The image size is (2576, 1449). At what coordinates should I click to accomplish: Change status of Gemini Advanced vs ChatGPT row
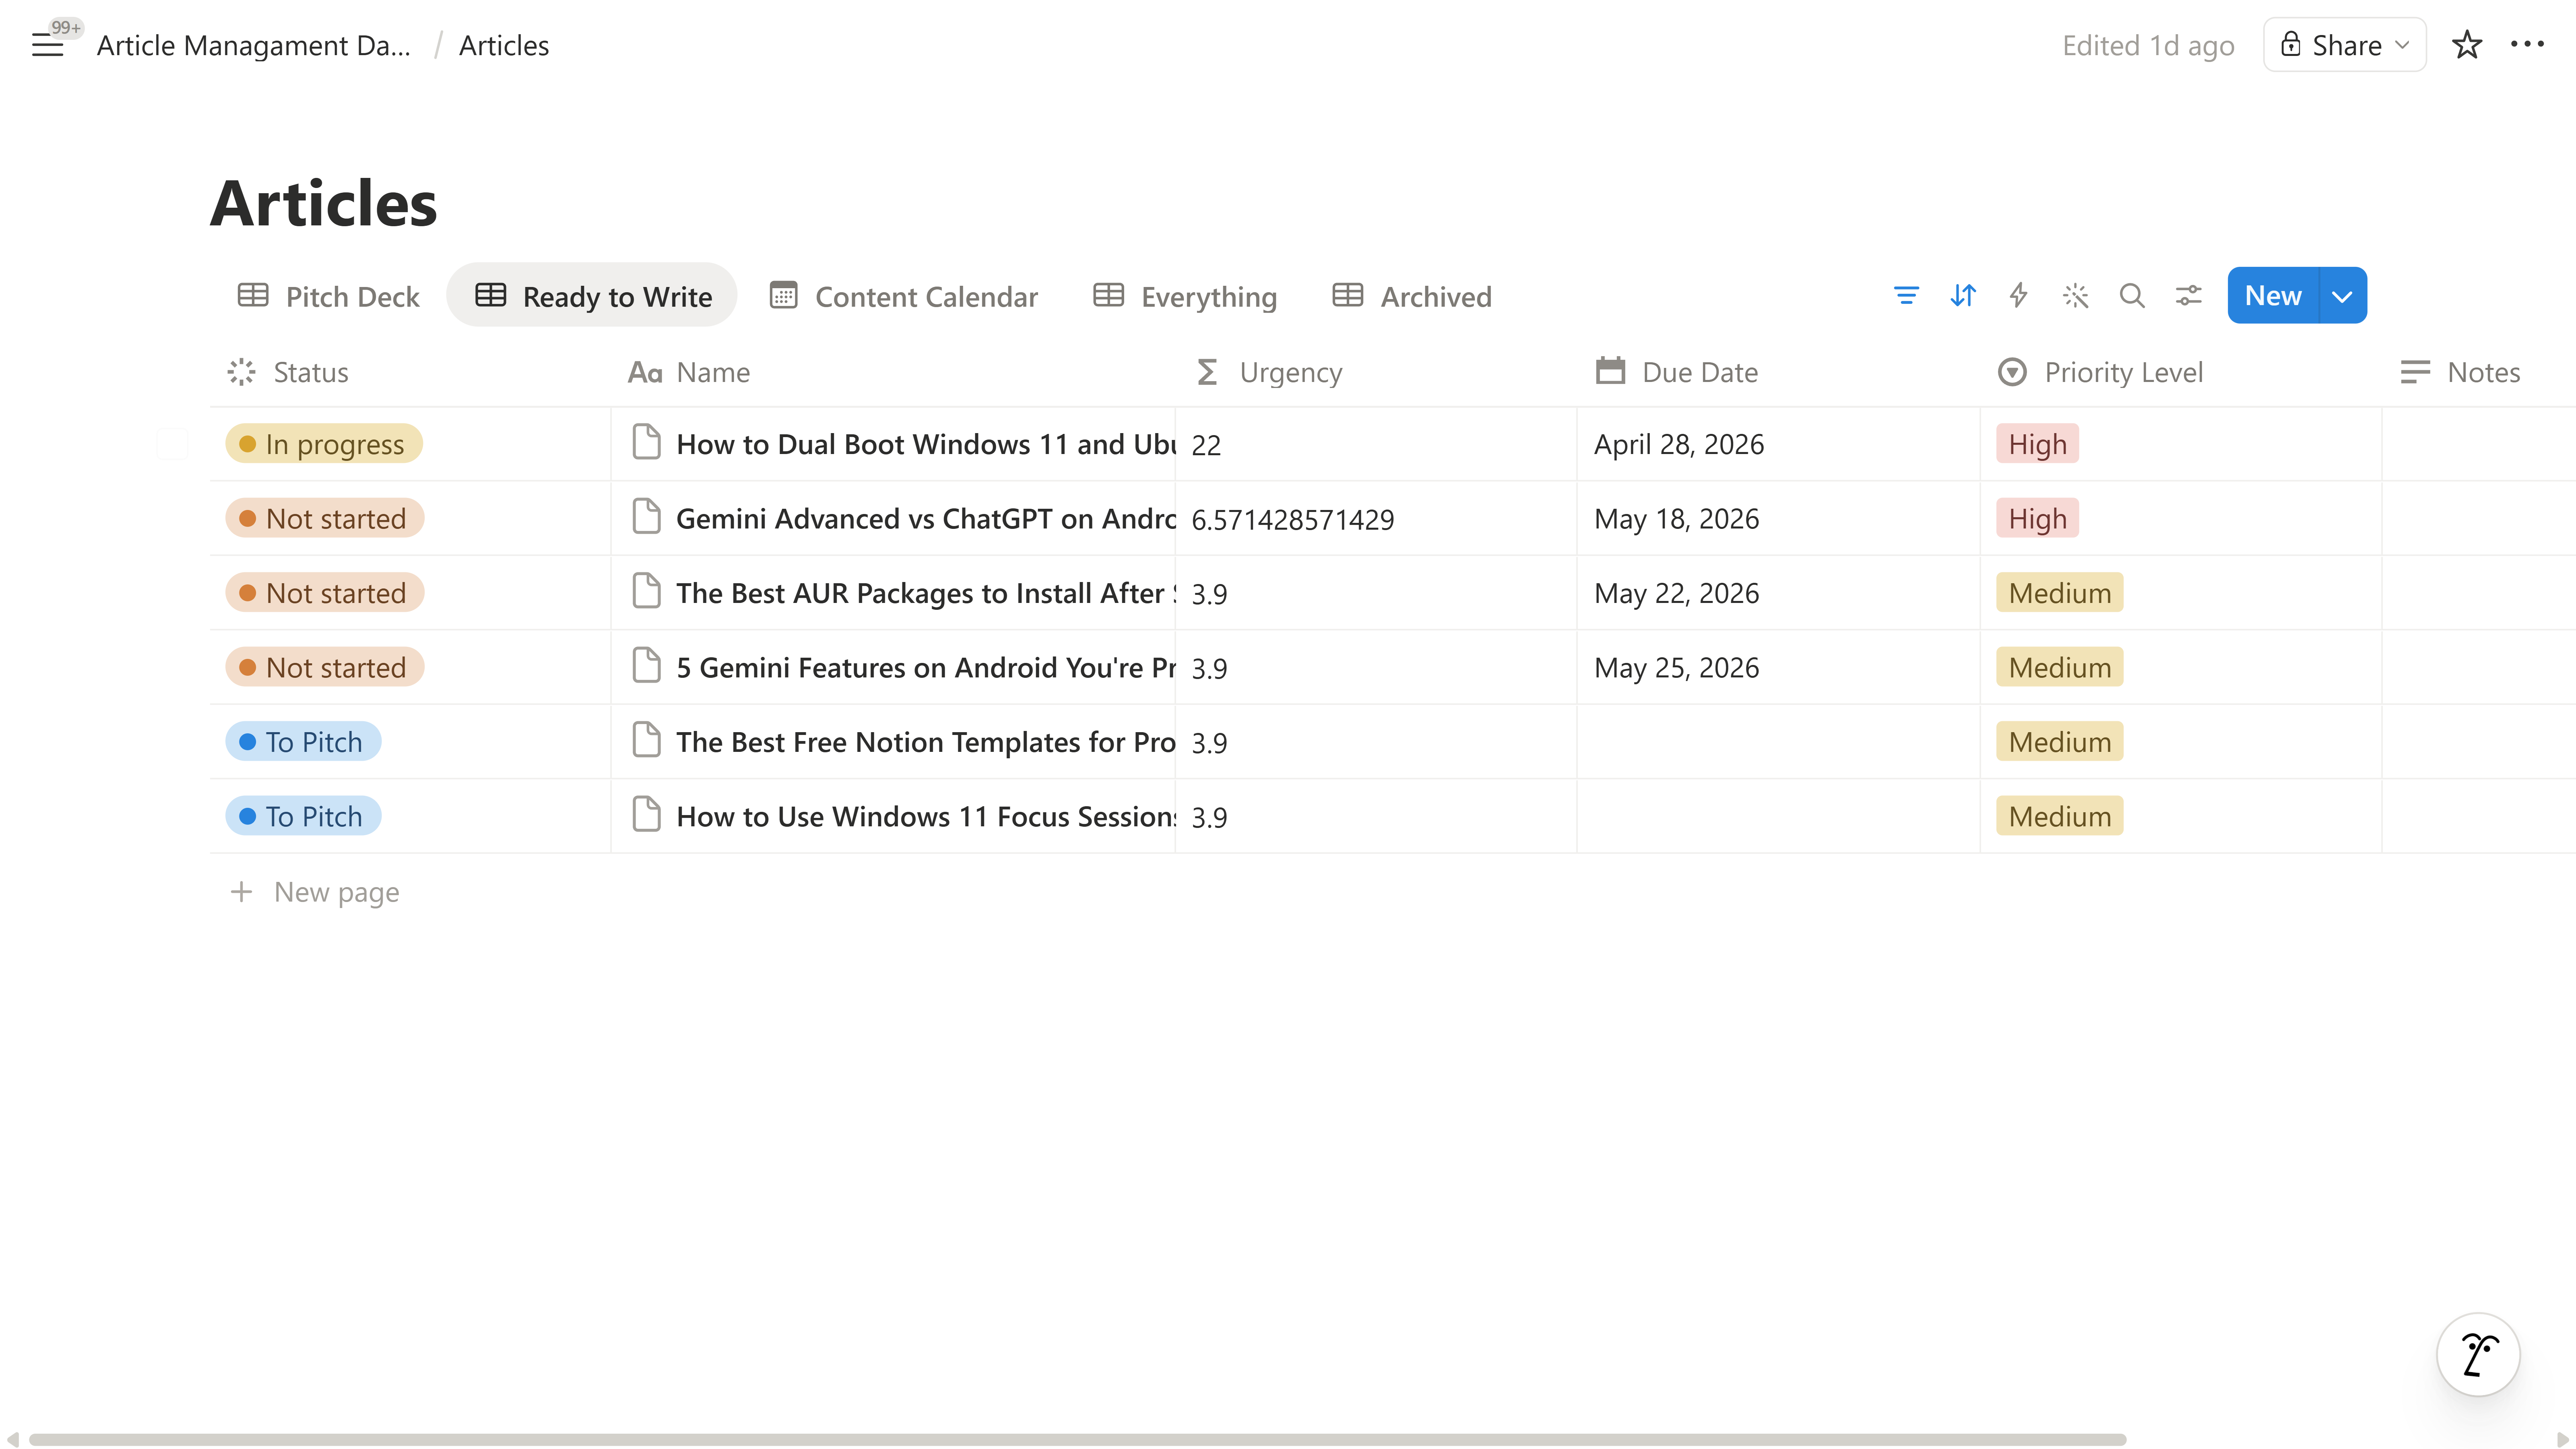(x=325, y=518)
